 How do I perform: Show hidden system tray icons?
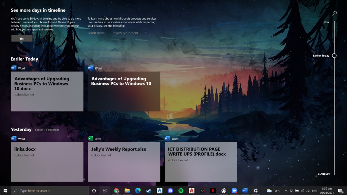(286, 190)
